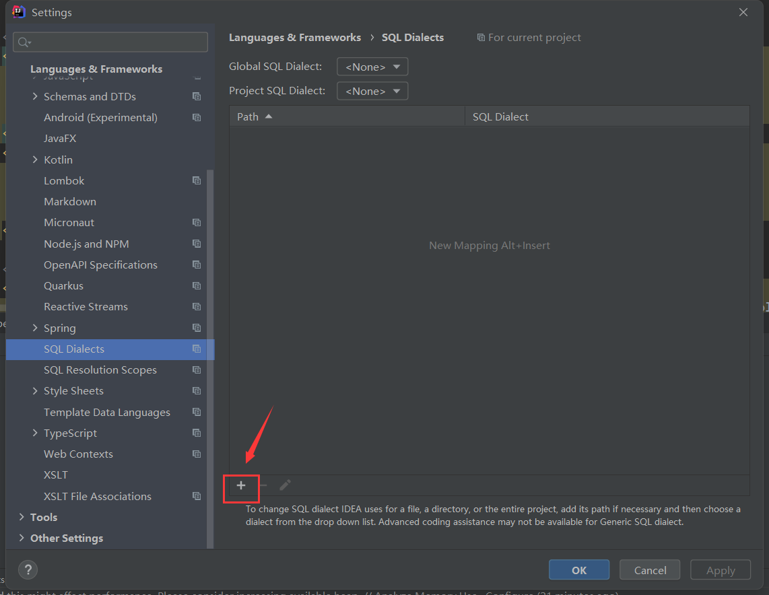Select the XSLT settings entry
The image size is (769, 595).
point(56,475)
